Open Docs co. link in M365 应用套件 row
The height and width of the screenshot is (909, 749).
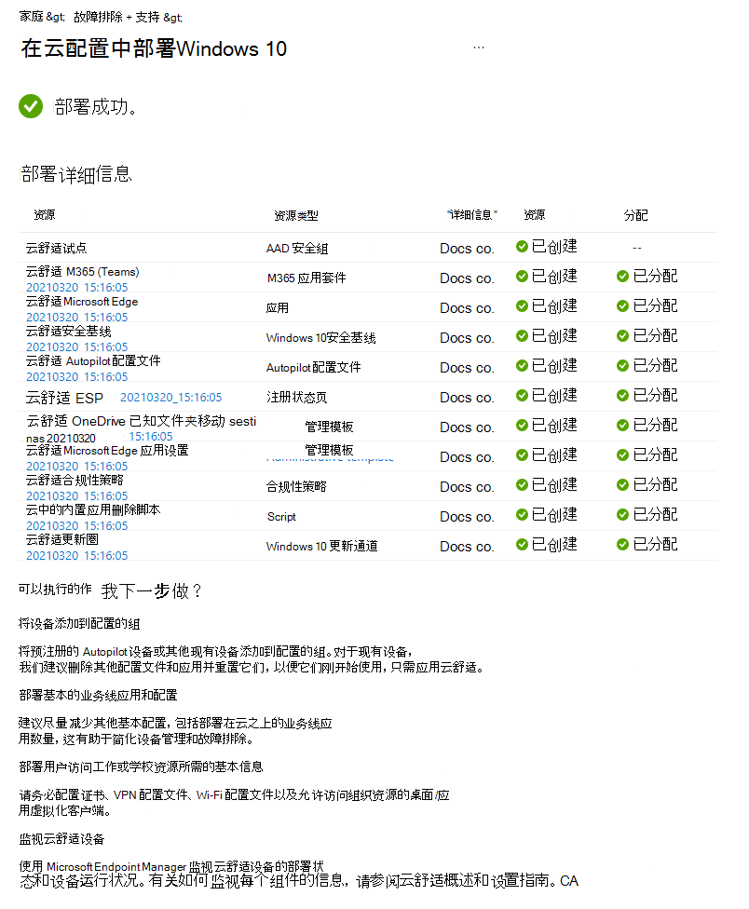[x=467, y=278]
